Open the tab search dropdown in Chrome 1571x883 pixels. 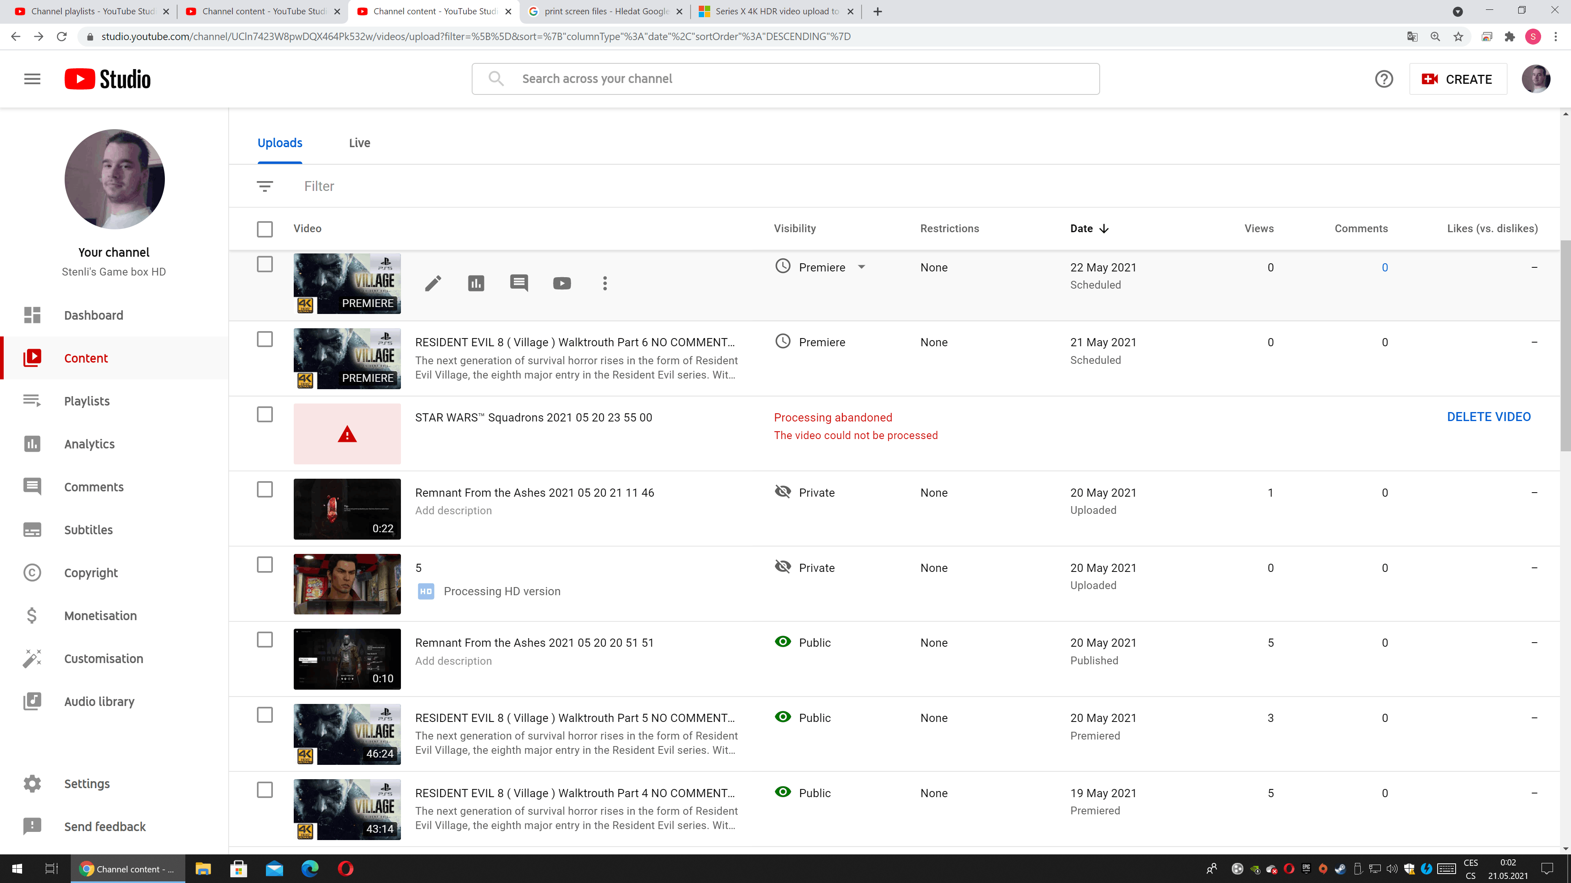pos(1458,11)
